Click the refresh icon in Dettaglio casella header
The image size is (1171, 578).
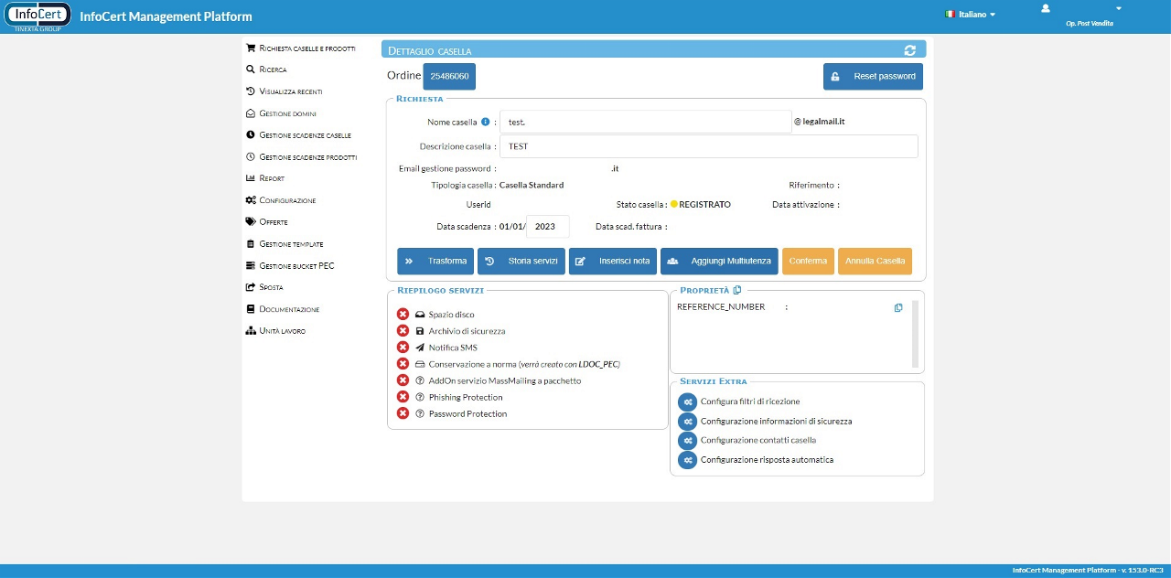pos(909,50)
